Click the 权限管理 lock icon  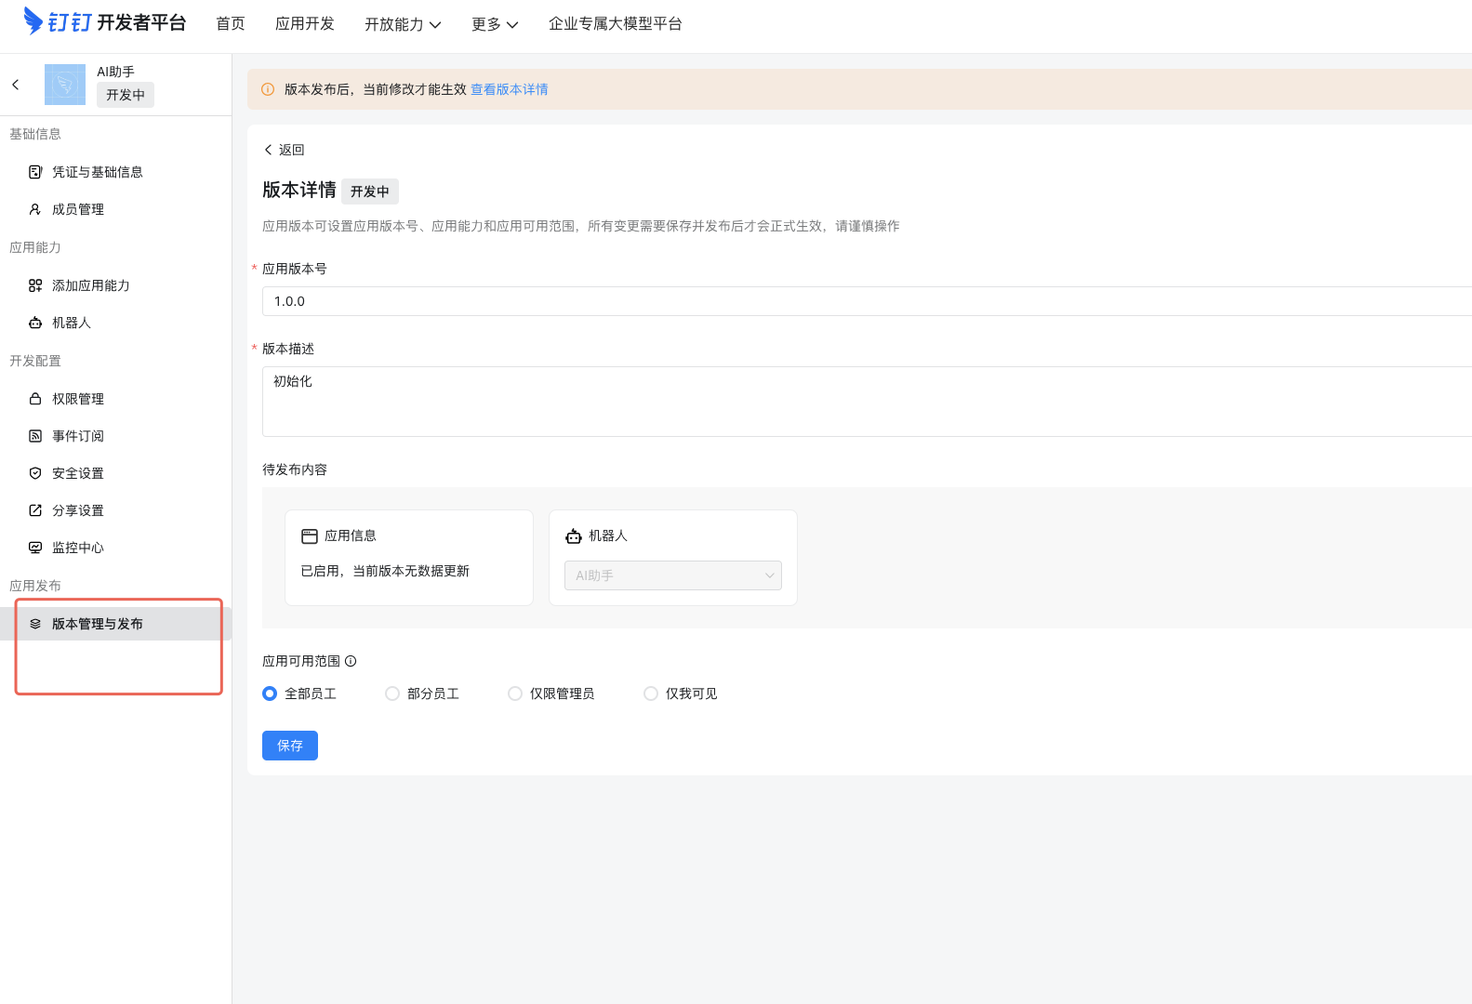pos(35,399)
